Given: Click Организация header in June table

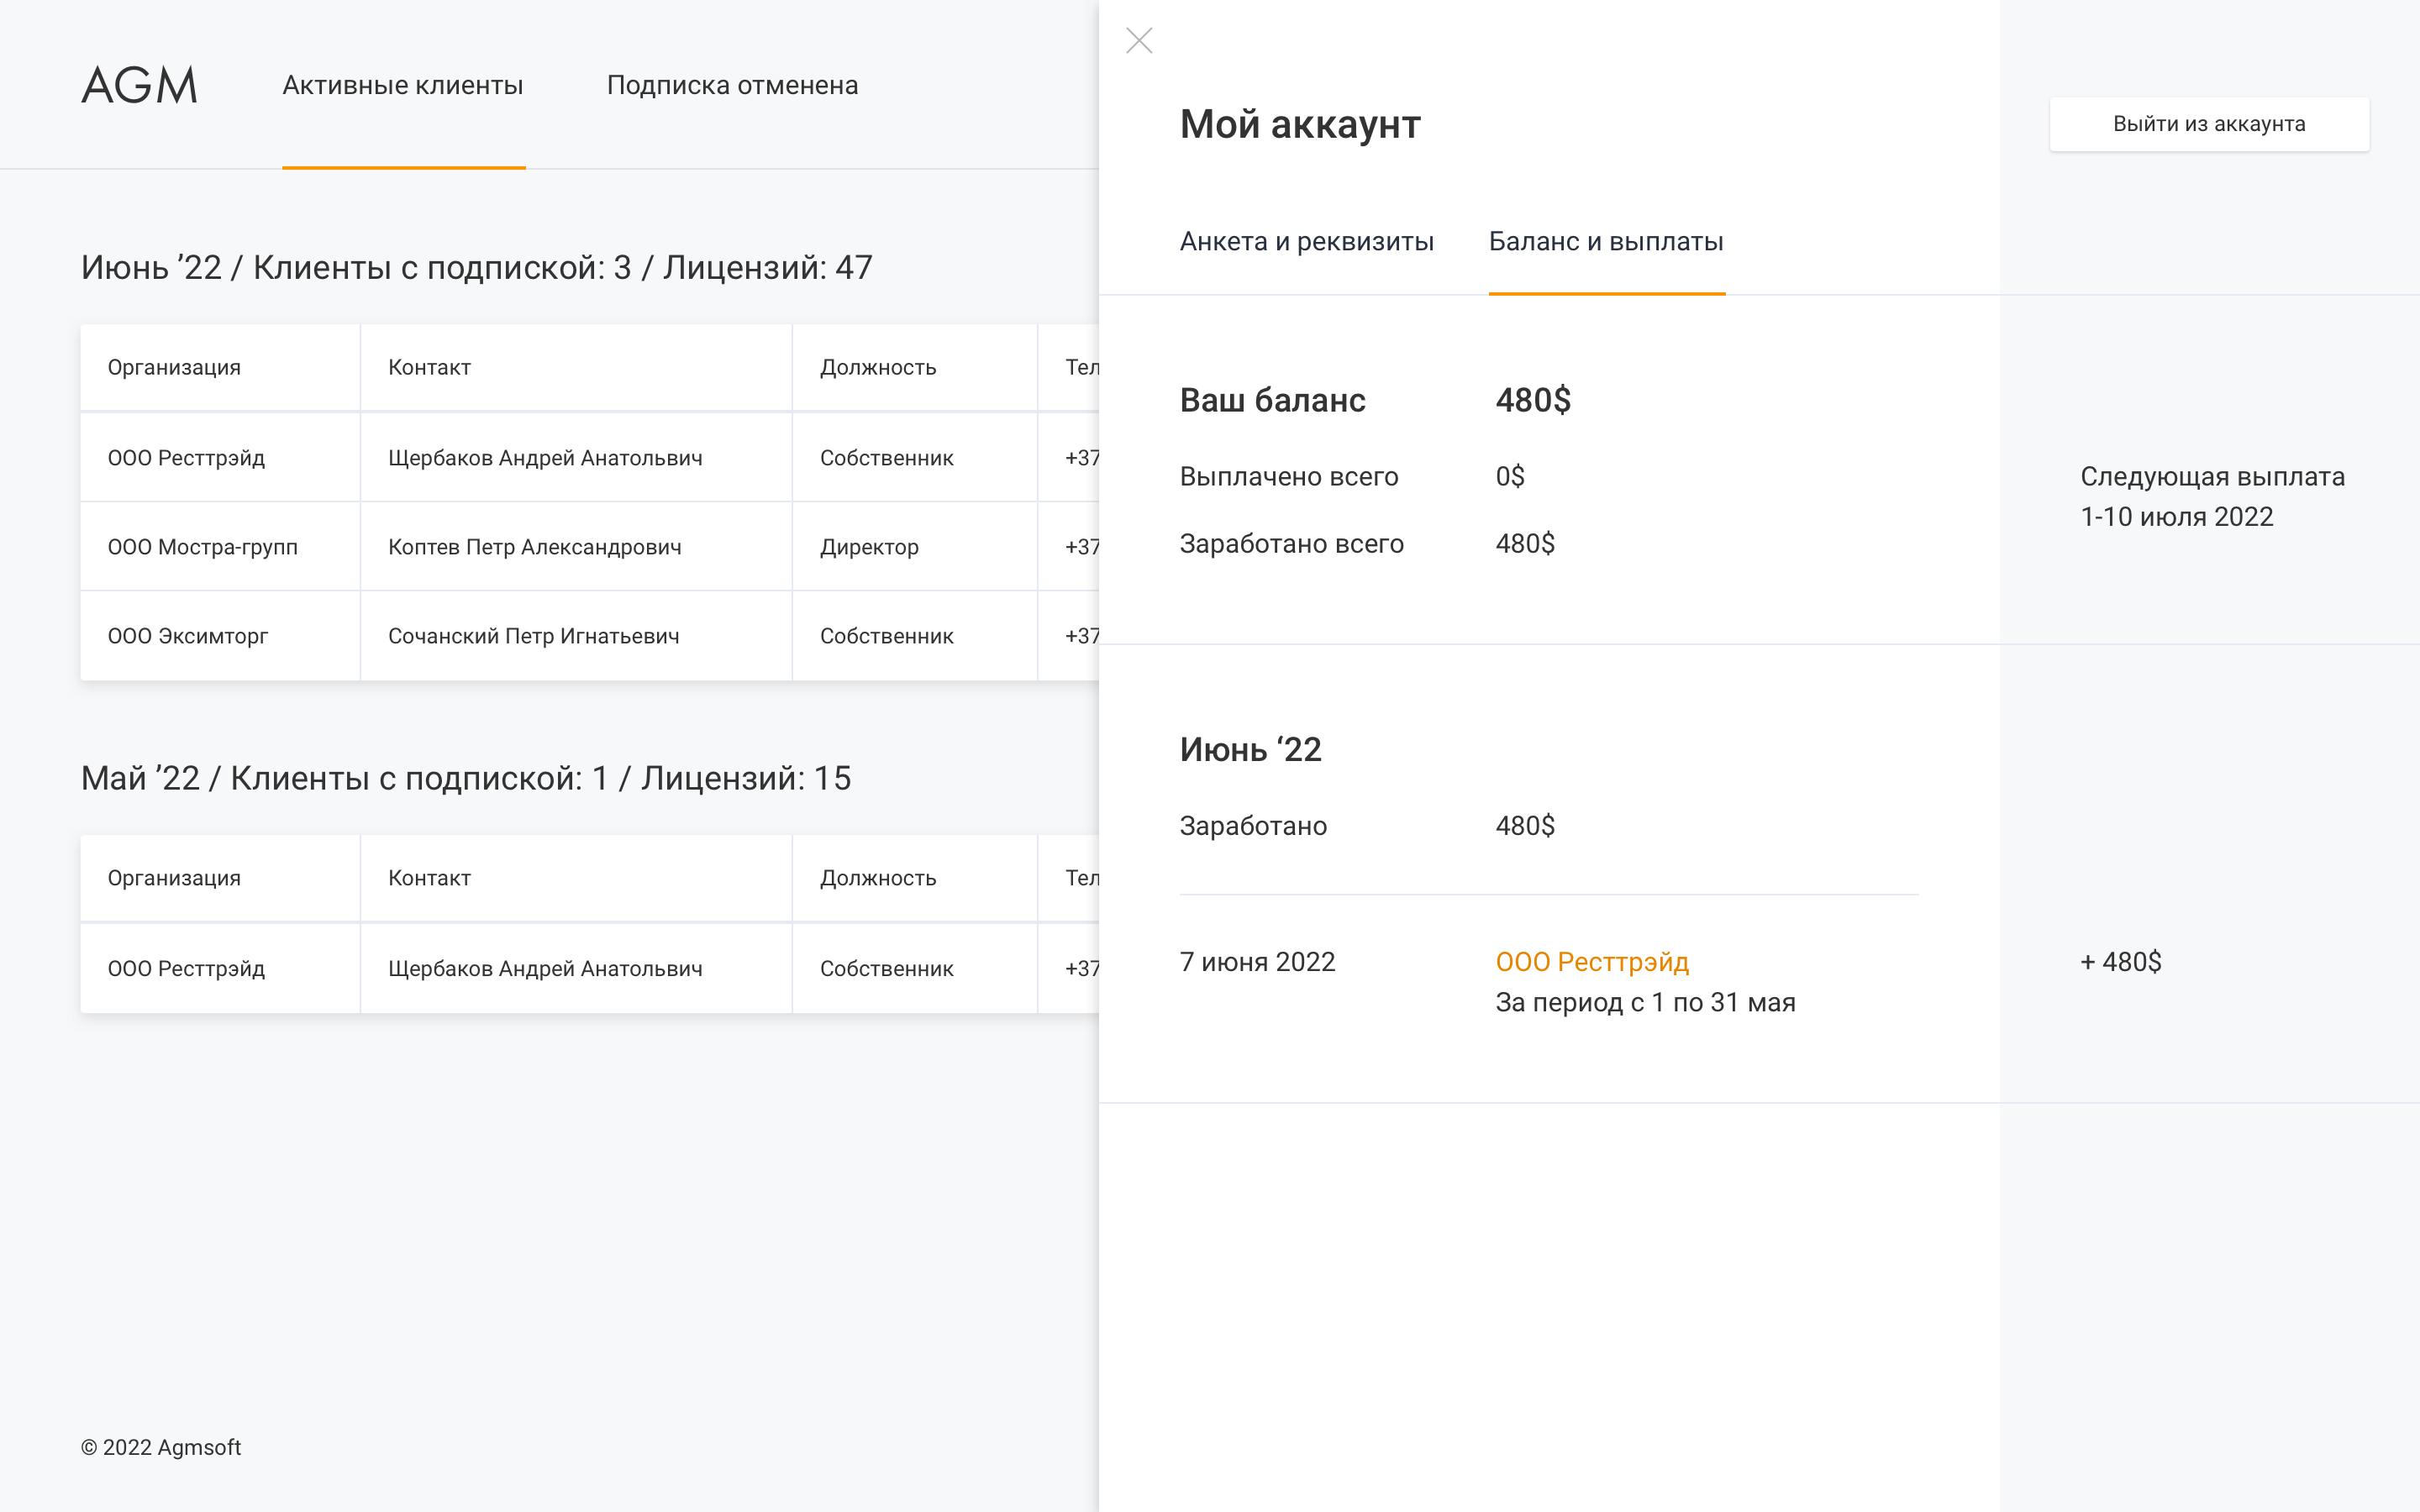Looking at the screenshot, I should pyautogui.click(x=174, y=368).
